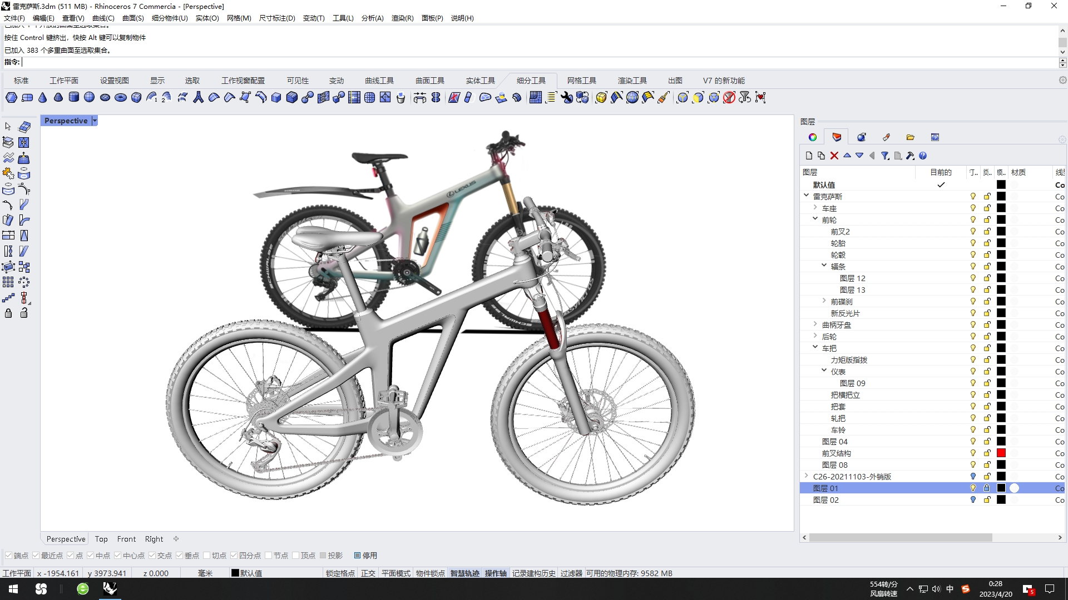
Task: Expand the 车座 layer node
Action: (815, 208)
